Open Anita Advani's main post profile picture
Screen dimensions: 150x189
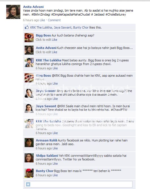click(x=13, y=12)
